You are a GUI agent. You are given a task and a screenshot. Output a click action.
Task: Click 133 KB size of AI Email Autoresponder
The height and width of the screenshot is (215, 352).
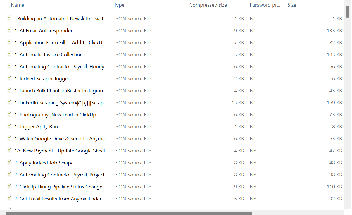(334, 31)
